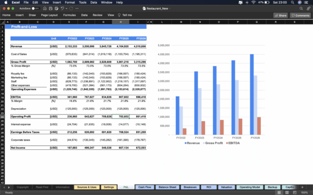The image size is (313, 195).
Task: Open the Excel app menu
Action: pos(16,3)
